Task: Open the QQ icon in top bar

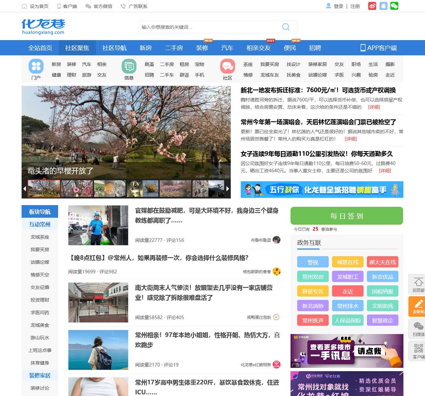Action: 383,6
